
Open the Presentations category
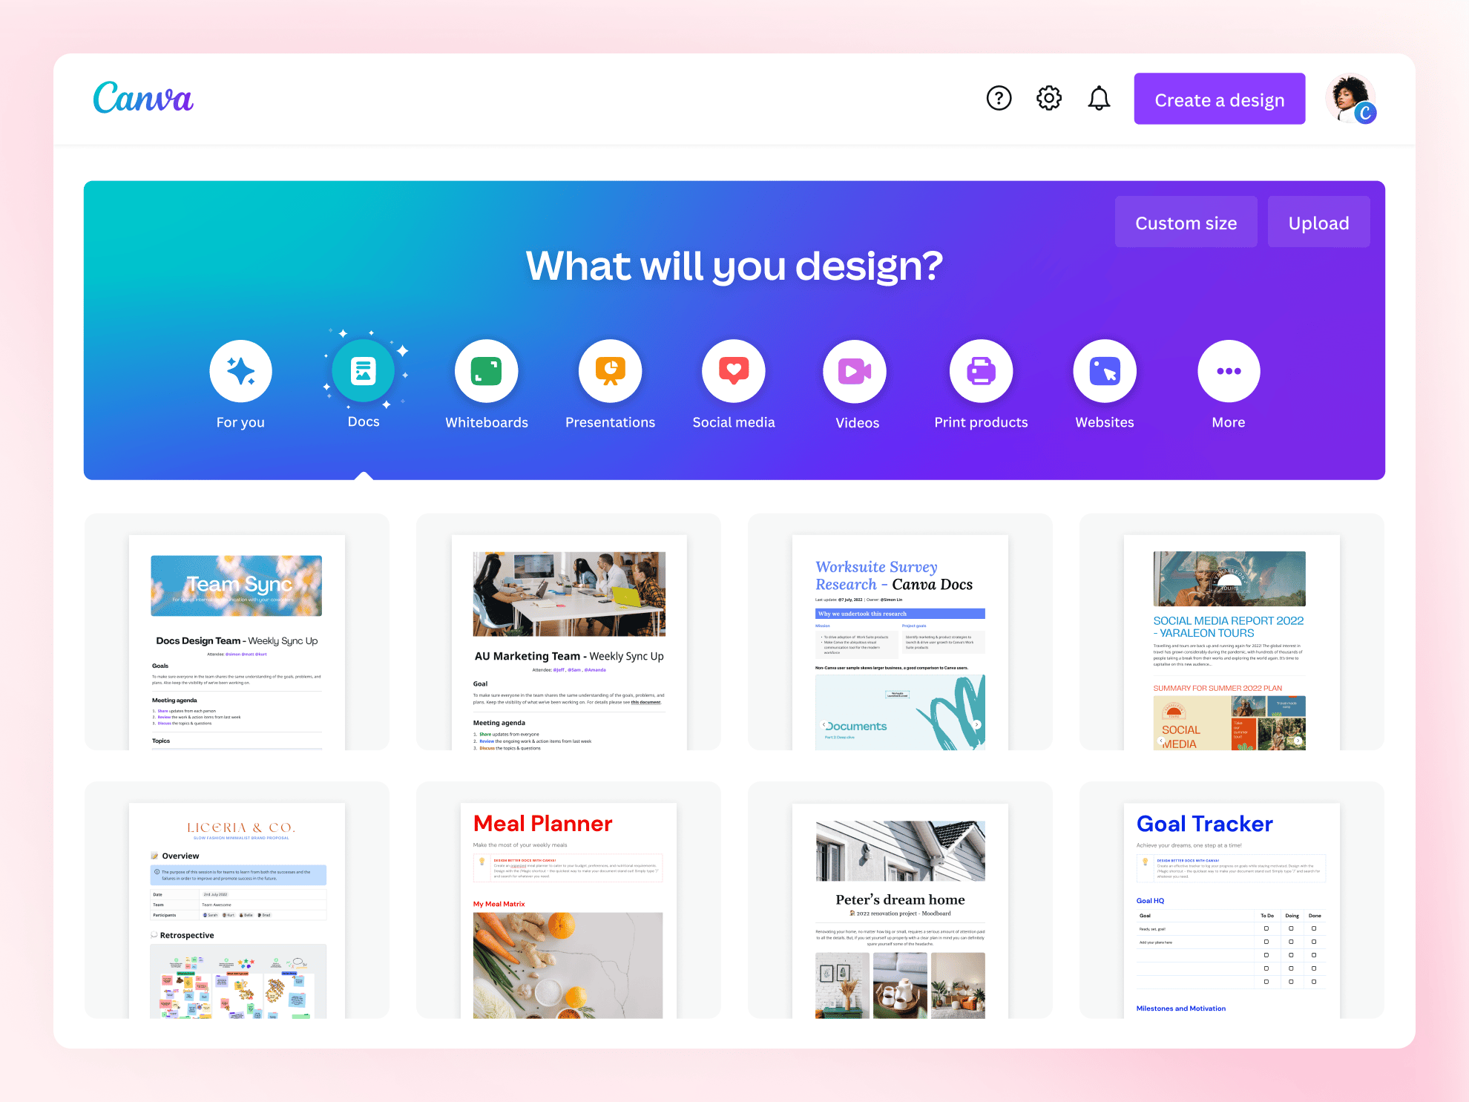coord(608,372)
